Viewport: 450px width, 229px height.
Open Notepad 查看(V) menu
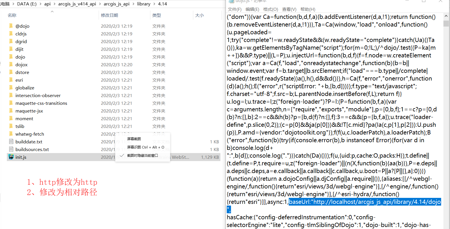(x=289, y=9)
